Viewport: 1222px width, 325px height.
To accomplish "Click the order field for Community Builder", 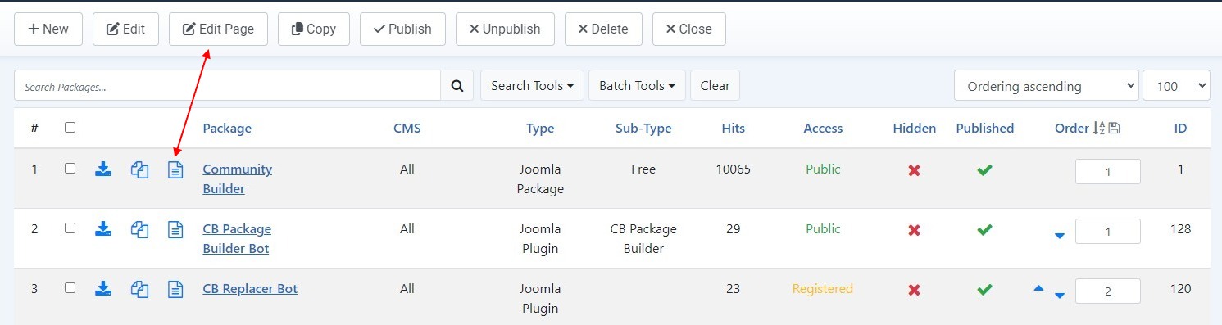I will [x=1108, y=171].
